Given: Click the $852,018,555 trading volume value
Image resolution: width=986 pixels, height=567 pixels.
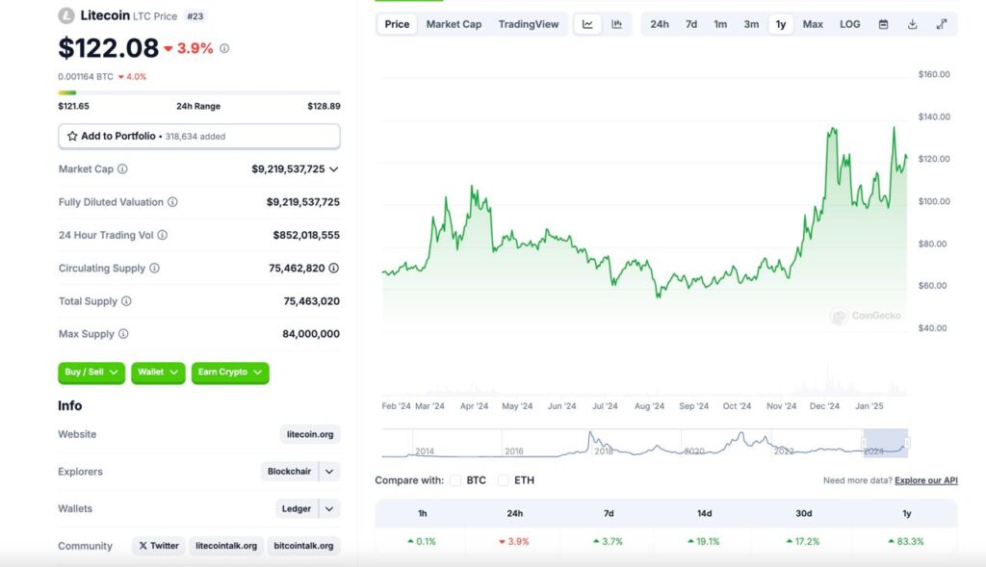Looking at the screenshot, I should (306, 235).
